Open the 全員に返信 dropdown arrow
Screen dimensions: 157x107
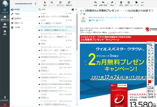click(108, 4)
